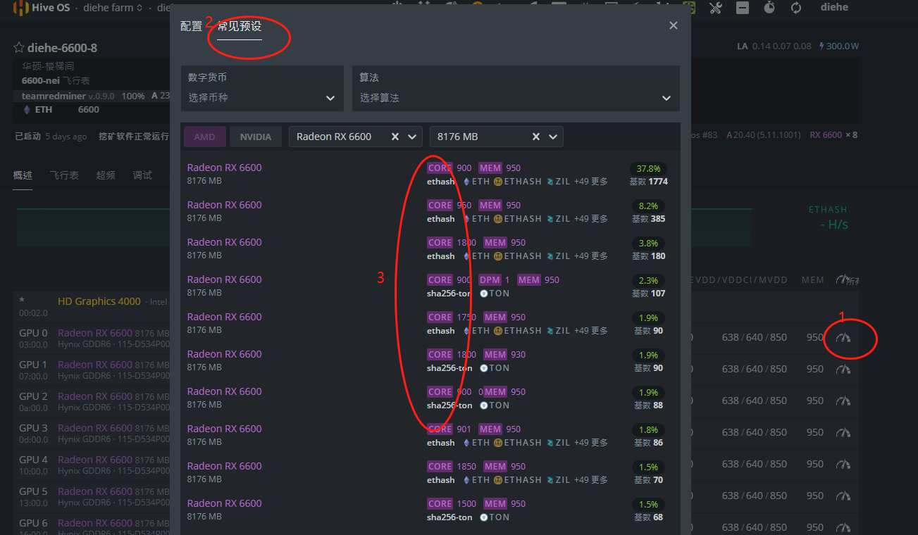Open the tools wrench icon in top bar

(715, 8)
